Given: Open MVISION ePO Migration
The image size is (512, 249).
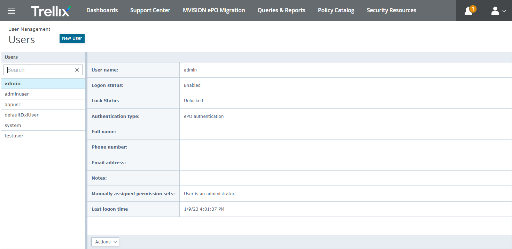Looking at the screenshot, I should click(214, 10).
